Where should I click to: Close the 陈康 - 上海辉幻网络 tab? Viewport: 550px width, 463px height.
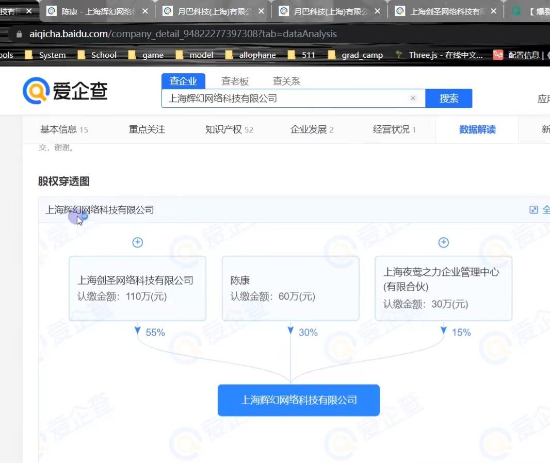145,11
